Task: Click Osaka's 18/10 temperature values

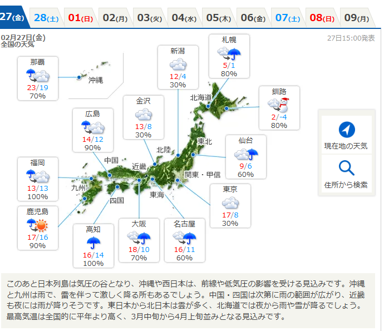Action: pyautogui.click(x=139, y=249)
